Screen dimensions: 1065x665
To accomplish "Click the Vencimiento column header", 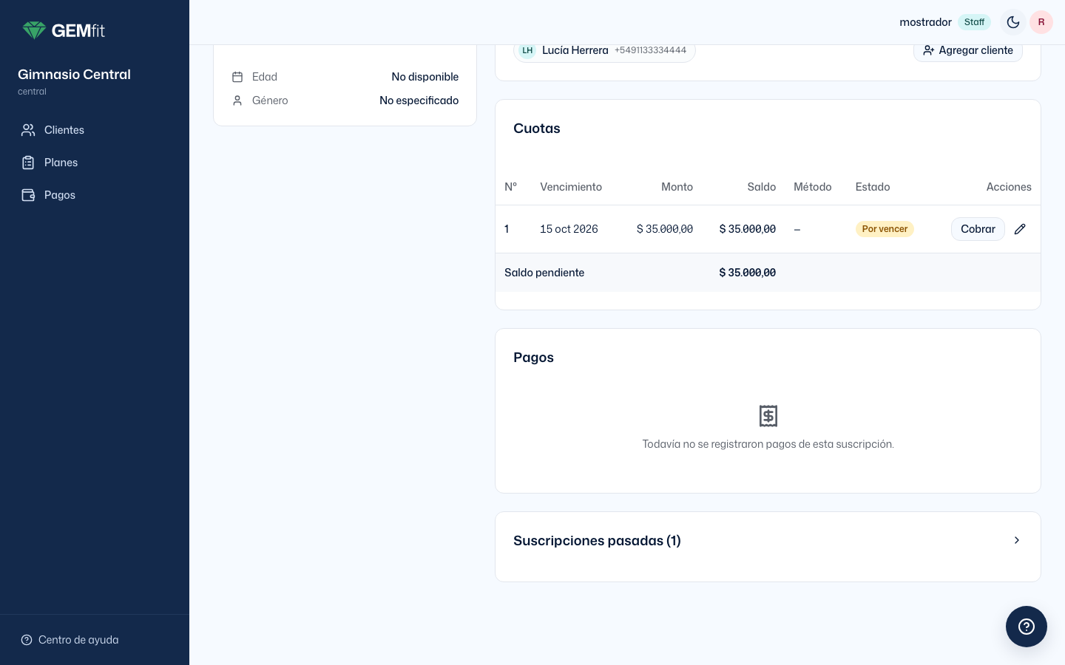I will tap(571, 187).
